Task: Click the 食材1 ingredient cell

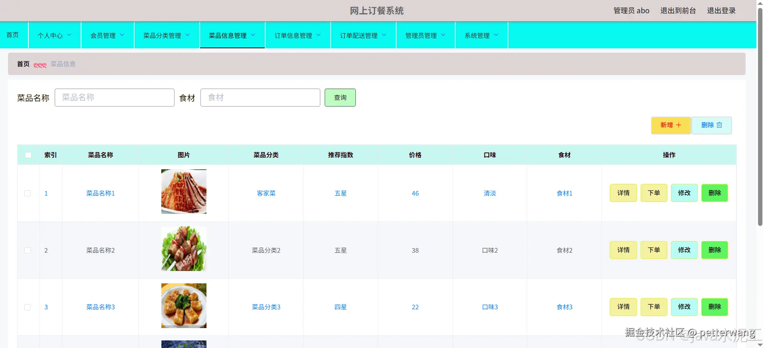Action: 565,193
